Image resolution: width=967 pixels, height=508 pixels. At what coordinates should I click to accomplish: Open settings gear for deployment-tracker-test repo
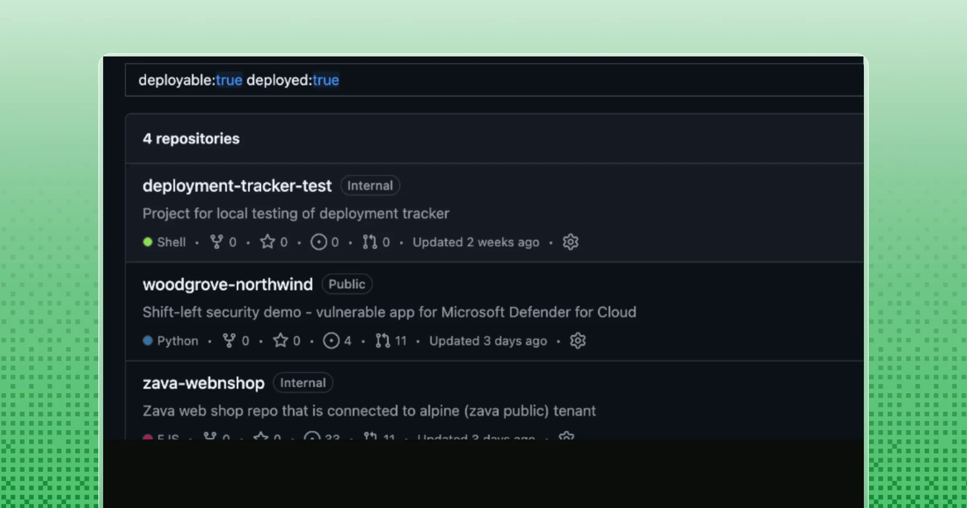click(571, 242)
